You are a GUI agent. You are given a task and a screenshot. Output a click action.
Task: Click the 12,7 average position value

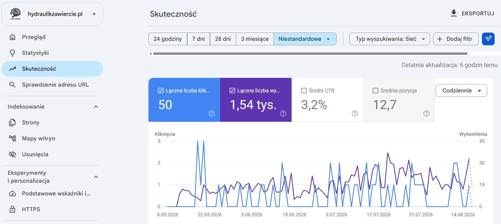coord(385,105)
